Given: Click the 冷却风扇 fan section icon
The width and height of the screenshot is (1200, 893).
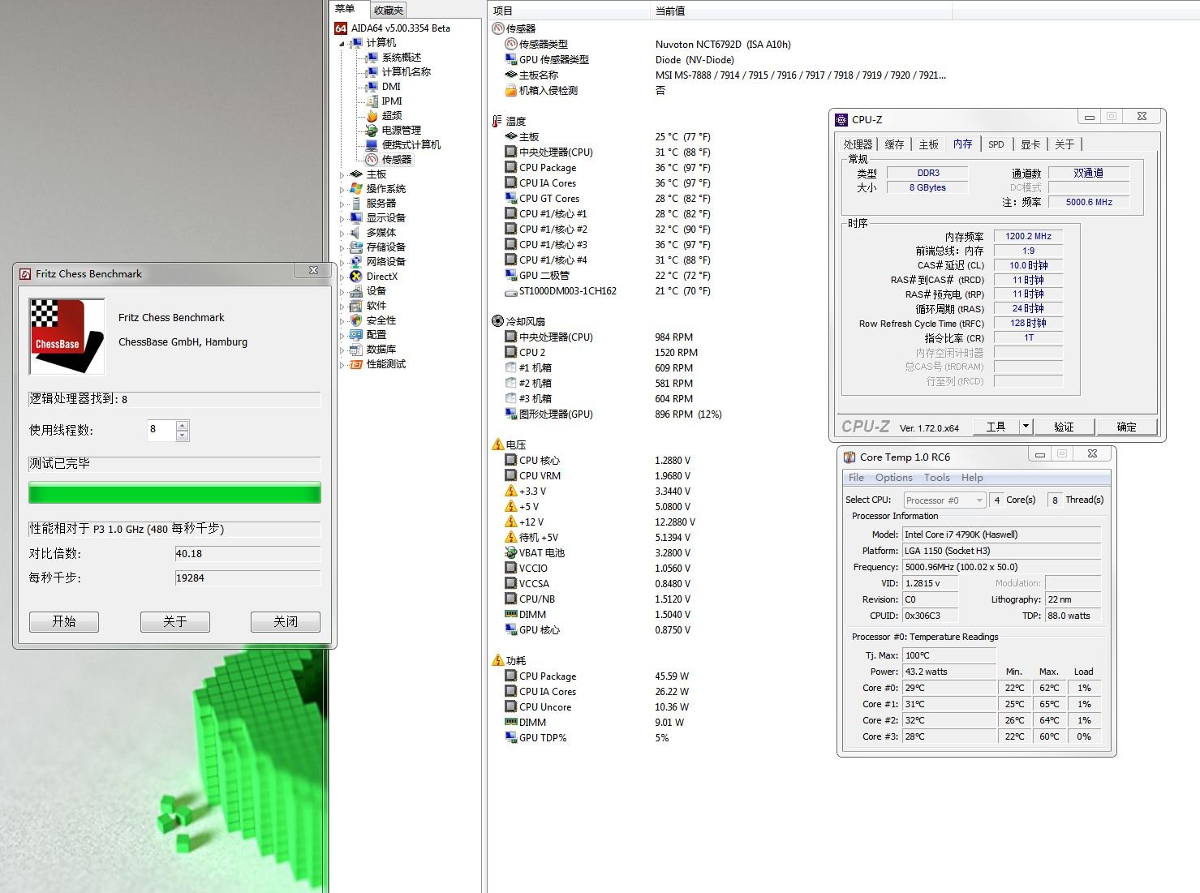Looking at the screenshot, I should (498, 321).
